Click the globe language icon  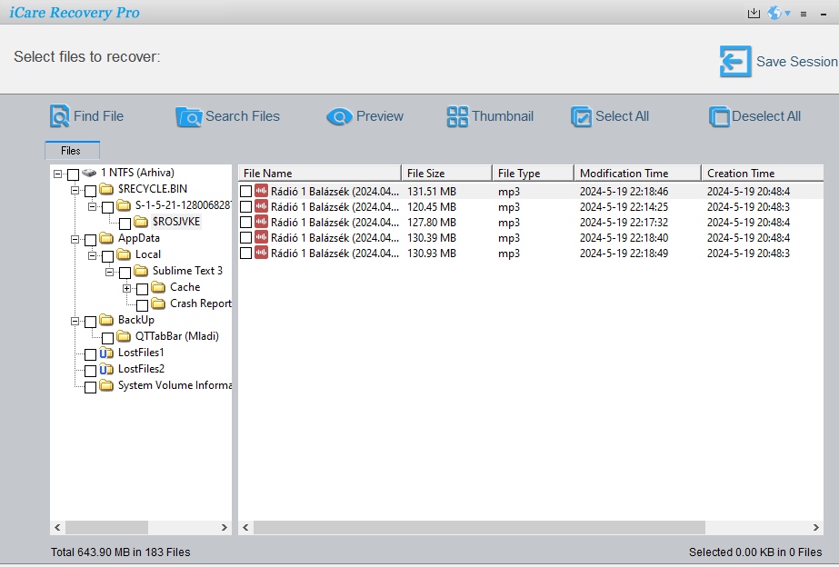[x=774, y=13]
